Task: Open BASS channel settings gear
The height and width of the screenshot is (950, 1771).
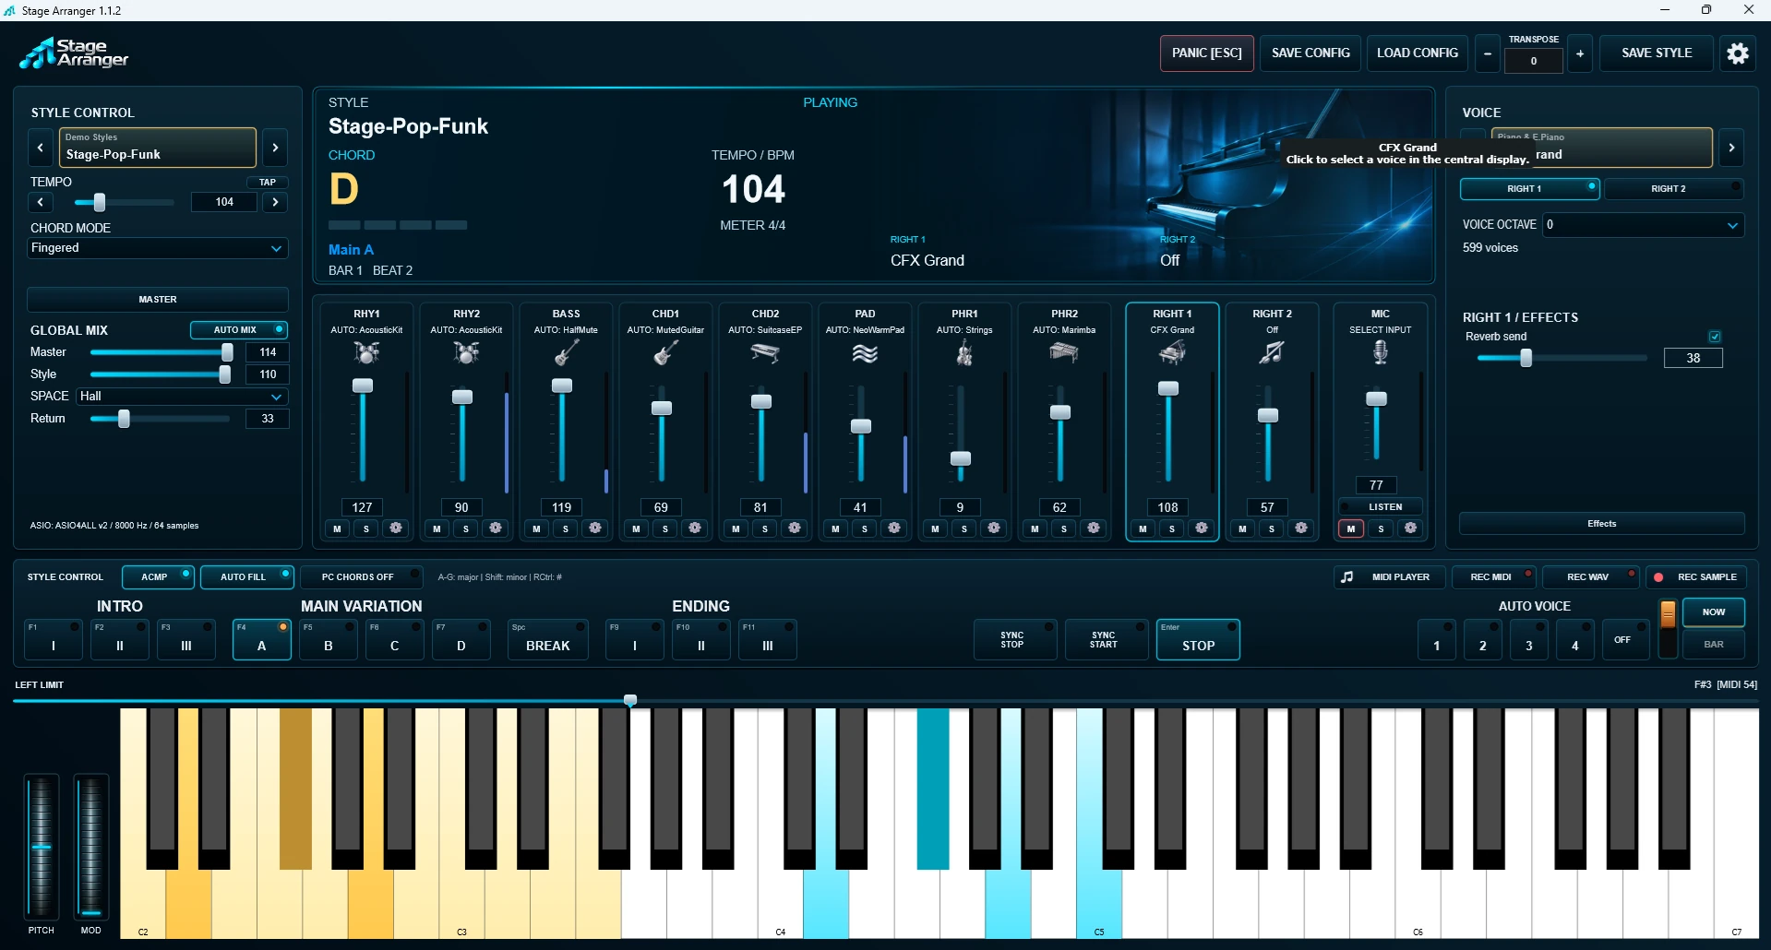Action: coord(595,528)
